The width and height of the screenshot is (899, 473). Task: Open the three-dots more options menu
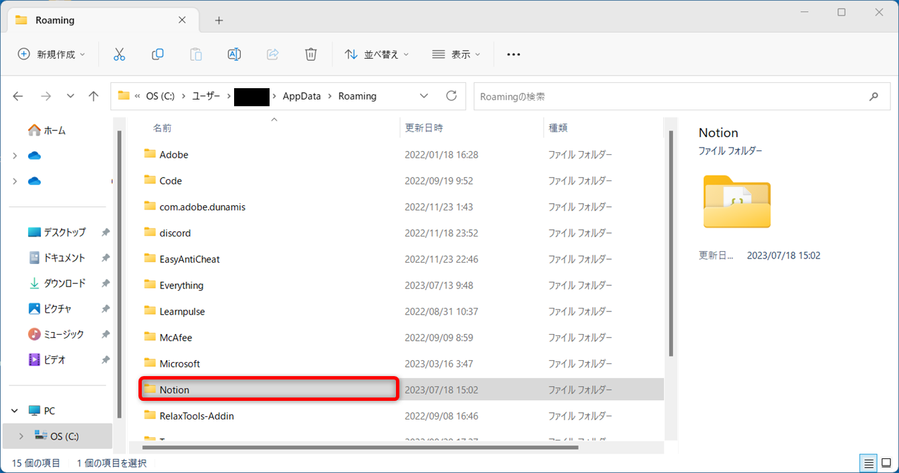(513, 55)
